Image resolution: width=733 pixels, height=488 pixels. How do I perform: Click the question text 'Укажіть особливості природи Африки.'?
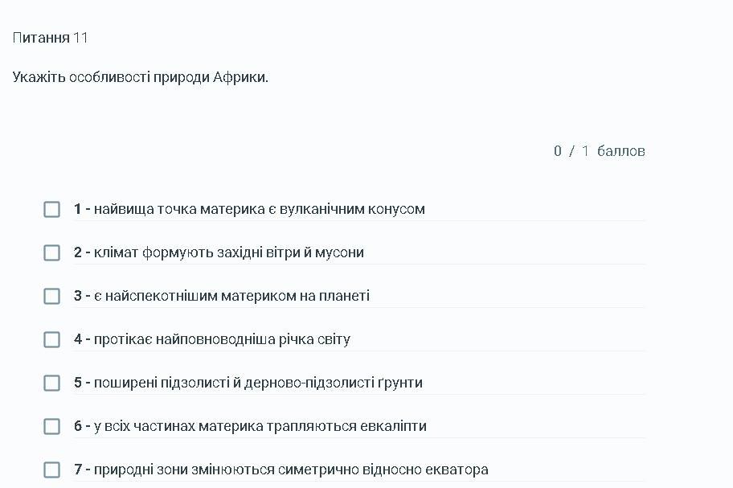click(140, 77)
